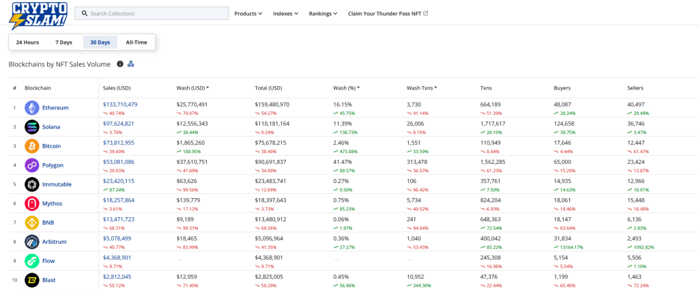Image resolution: width=699 pixels, height=289 pixels.
Task: Open the Immutable blockchain link
Action: [x=57, y=184]
